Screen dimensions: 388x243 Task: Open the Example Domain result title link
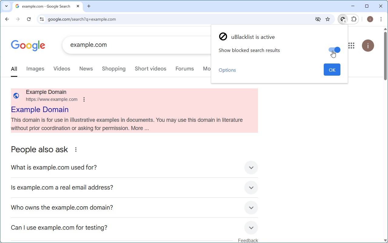click(x=40, y=109)
